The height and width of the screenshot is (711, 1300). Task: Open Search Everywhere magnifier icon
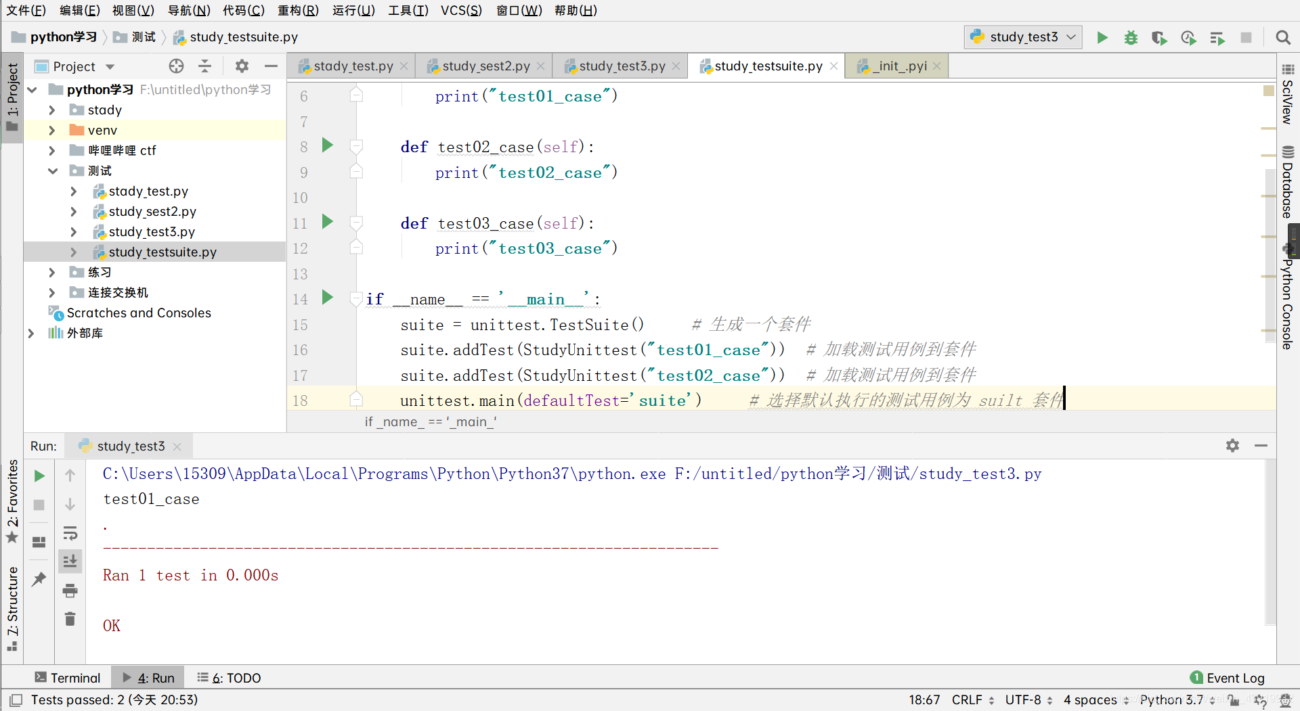[1282, 37]
